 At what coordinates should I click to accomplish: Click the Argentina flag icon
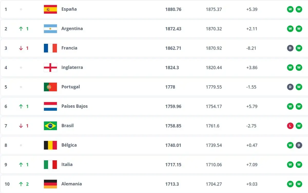coord(50,29)
